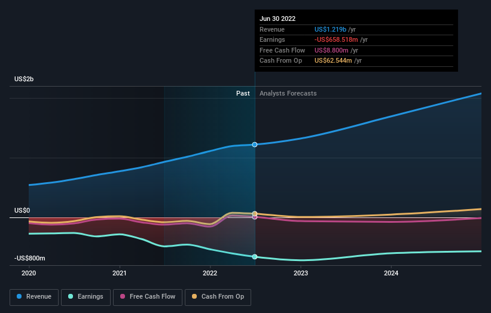Screen dimensions: 491x313
Task: Select the 2021 x-axis label
Action: [119, 273]
